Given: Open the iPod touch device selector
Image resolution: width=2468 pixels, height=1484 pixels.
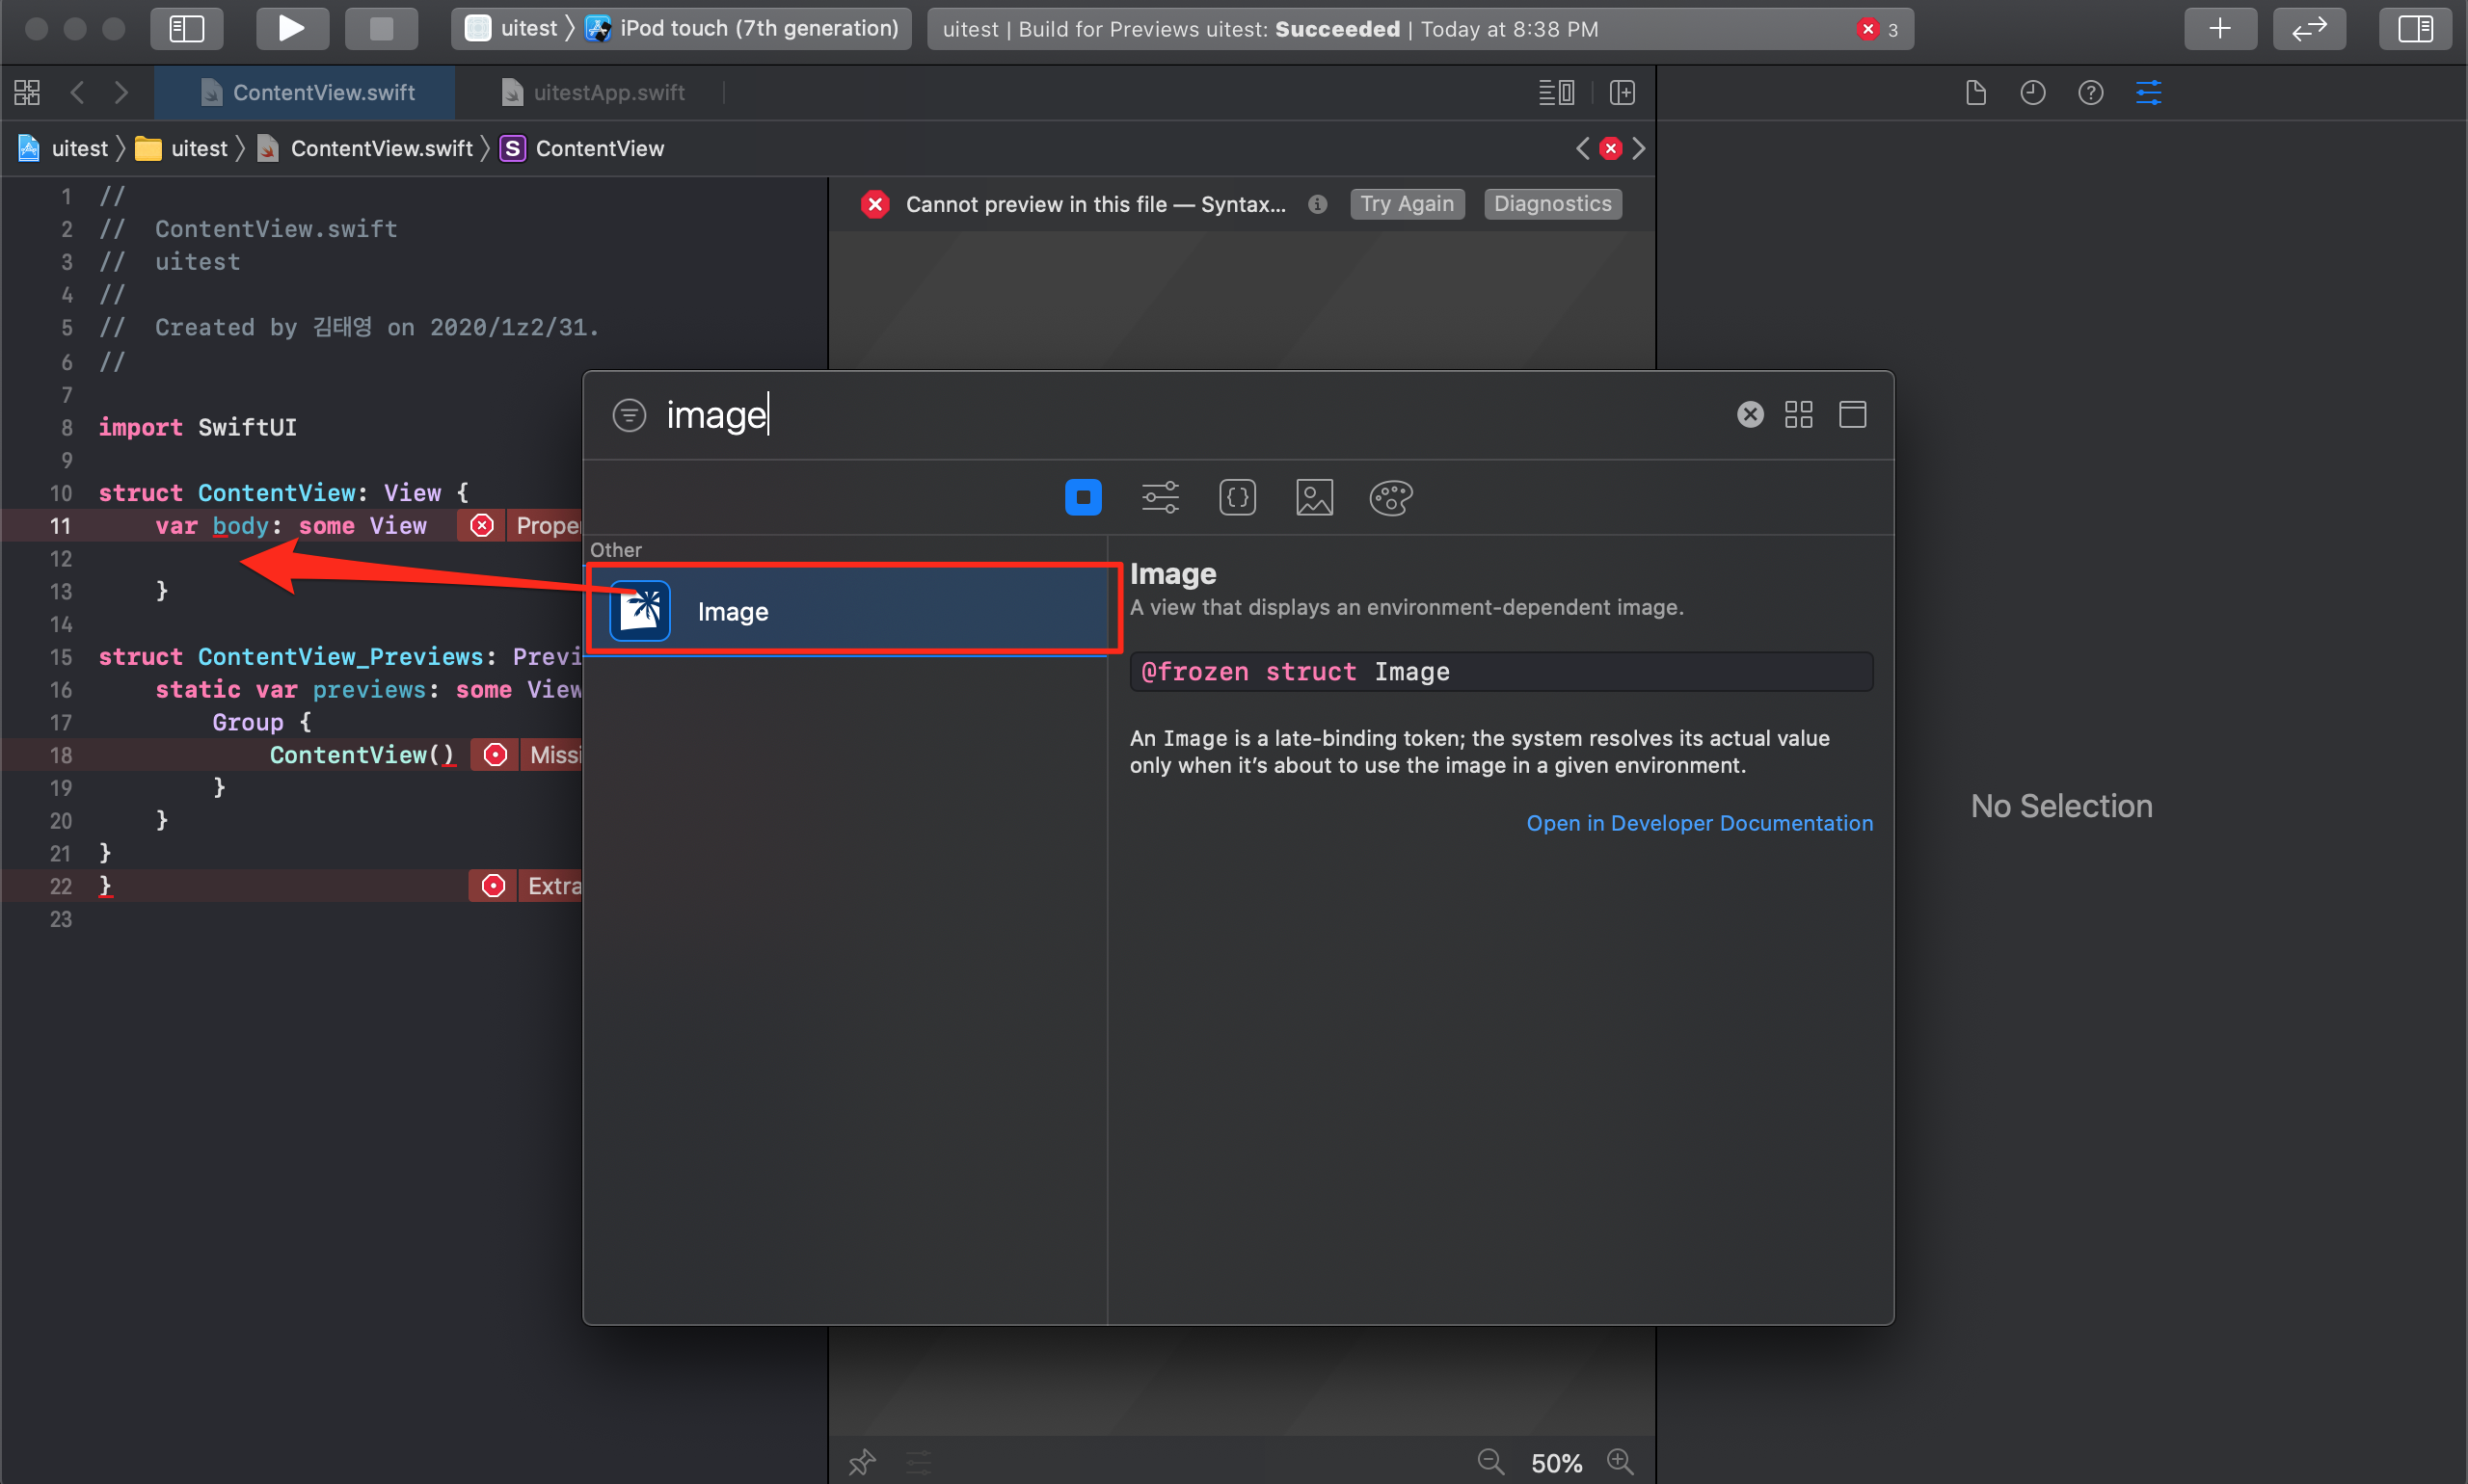Looking at the screenshot, I should pos(758,28).
